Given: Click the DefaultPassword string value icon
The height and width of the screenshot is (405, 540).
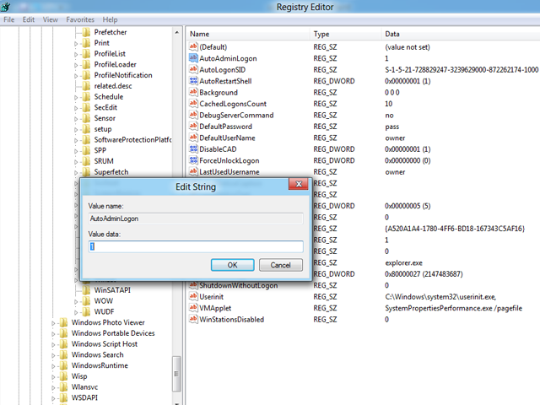Looking at the screenshot, I should 193,127.
